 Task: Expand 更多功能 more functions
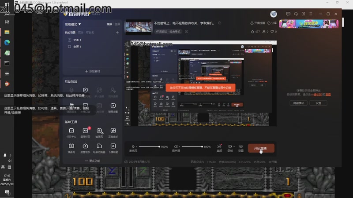tap(93, 161)
